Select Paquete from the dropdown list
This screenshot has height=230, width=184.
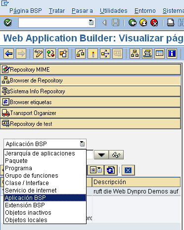coord(45,161)
